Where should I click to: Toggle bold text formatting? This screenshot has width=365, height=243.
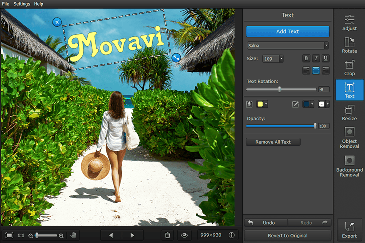click(x=307, y=59)
